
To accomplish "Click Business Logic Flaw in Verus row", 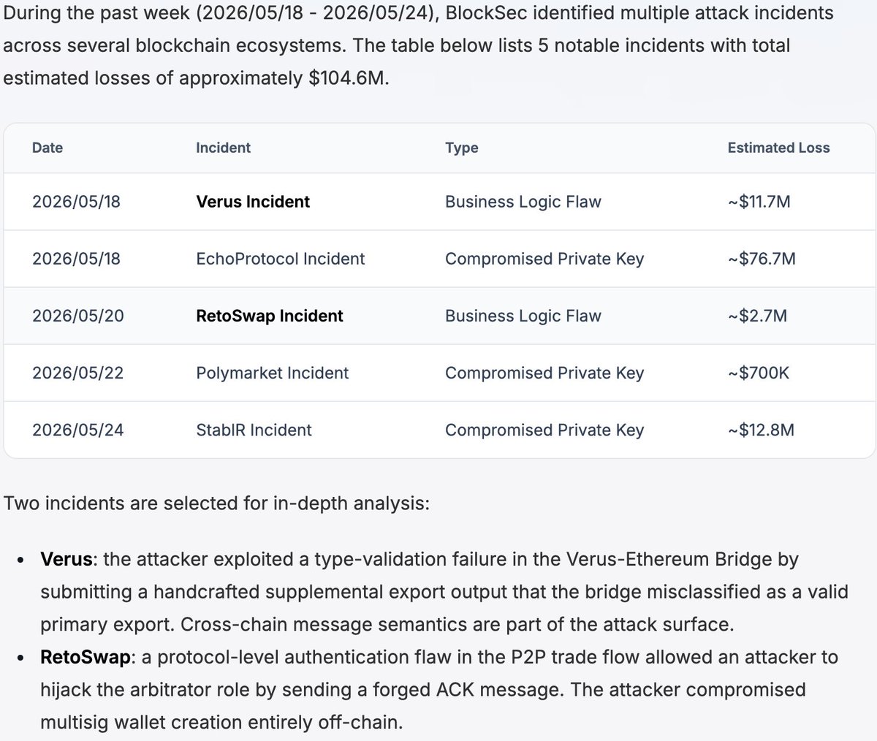I will click(523, 202).
